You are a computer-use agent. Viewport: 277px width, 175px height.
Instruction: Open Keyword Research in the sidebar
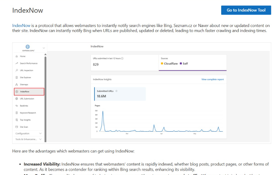tap(28, 113)
